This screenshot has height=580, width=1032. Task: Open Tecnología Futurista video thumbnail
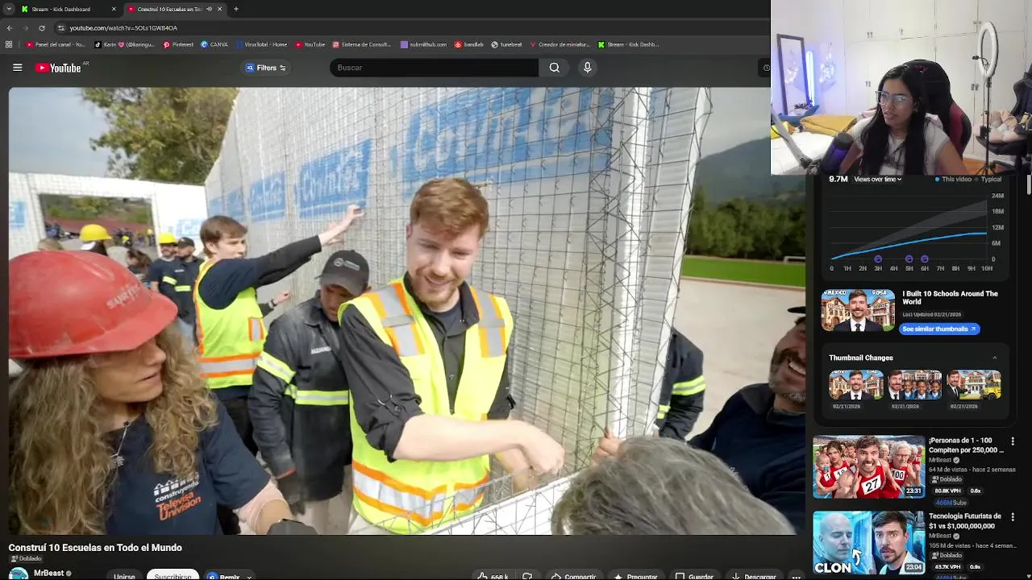868,542
